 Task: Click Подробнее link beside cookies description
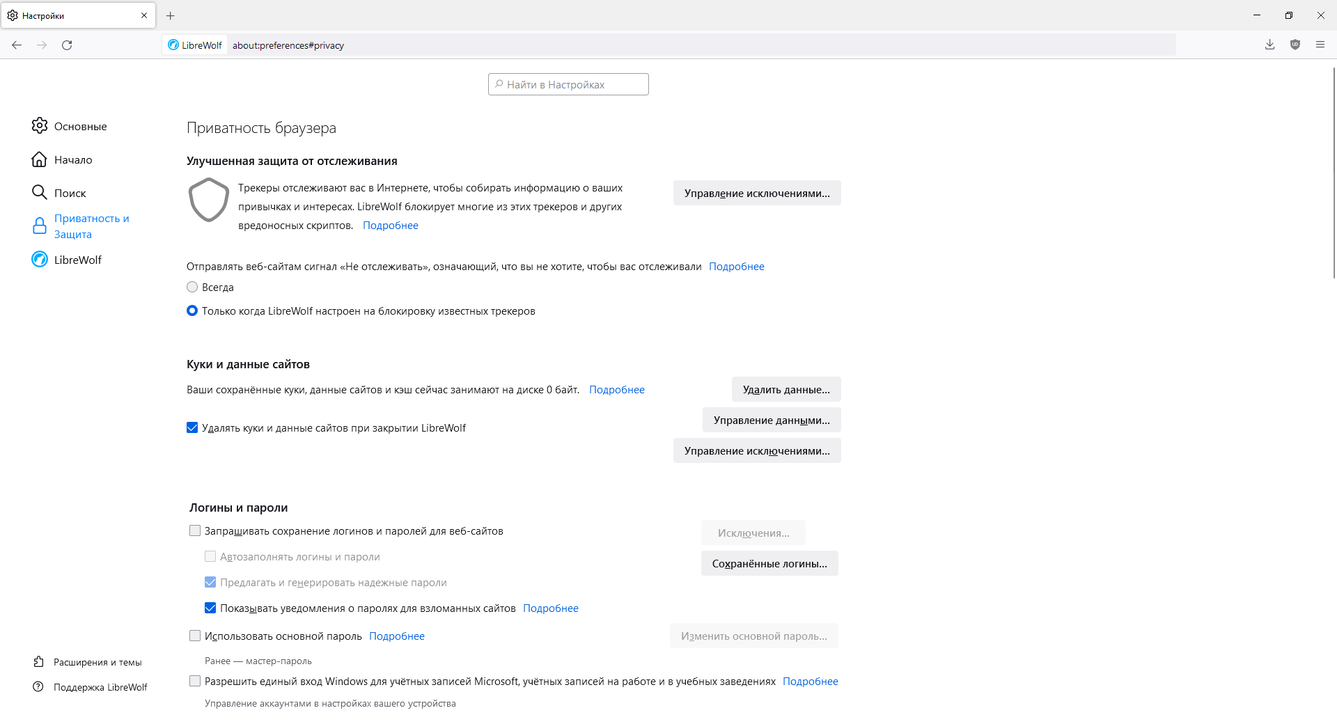tap(616, 390)
